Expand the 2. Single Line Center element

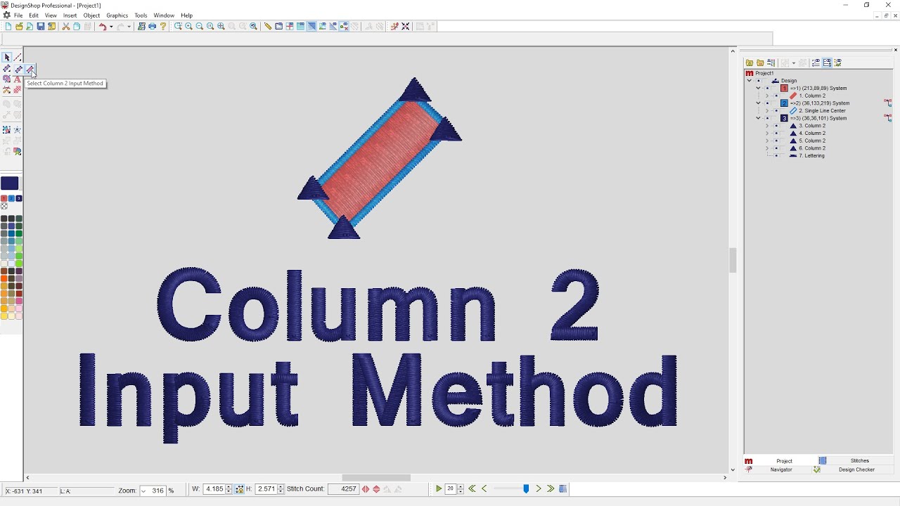767,110
